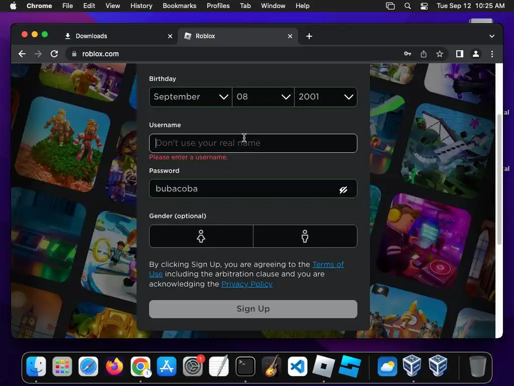Open the birthday day dropdown showing 08
514x386 pixels.
click(263, 97)
